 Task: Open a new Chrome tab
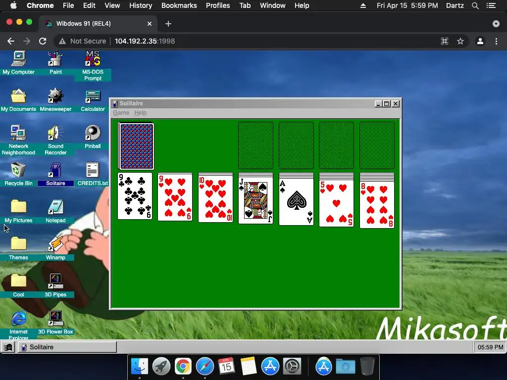click(x=168, y=24)
